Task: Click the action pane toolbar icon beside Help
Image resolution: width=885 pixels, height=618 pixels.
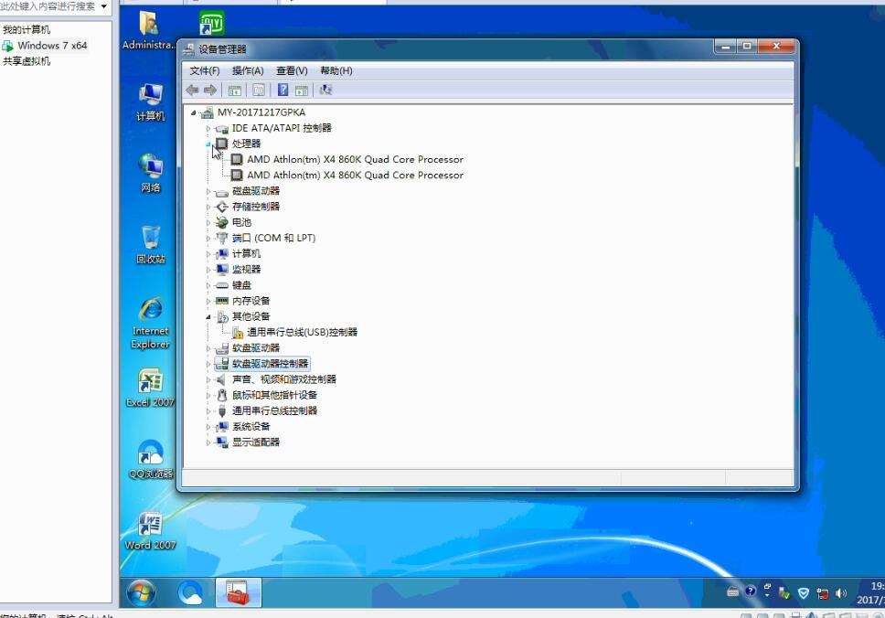Action: pyautogui.click(x=302, y=90)
